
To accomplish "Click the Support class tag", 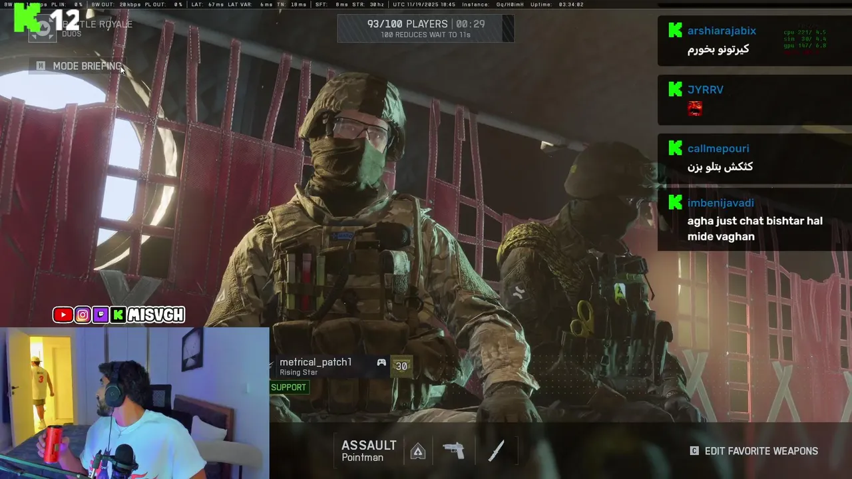I will point(289,387).
